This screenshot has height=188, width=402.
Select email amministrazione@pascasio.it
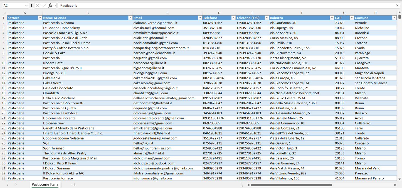[x=167, y=33]
